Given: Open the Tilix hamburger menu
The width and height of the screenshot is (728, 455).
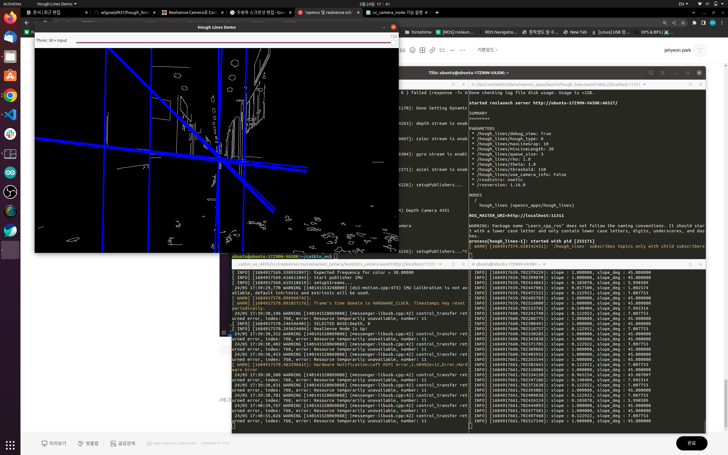Looking at the screenshot, I should [663, 73].
